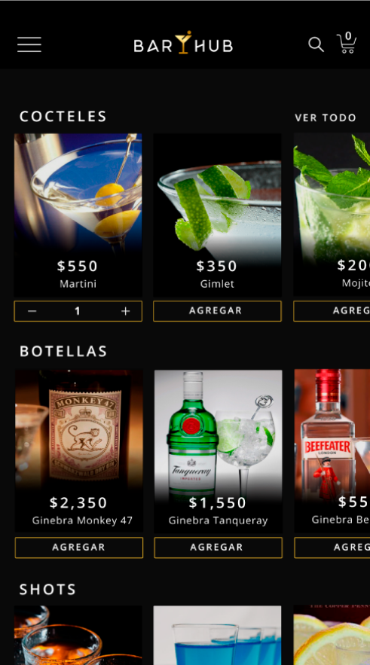Add Ginebra Tanqueray bottle

[218, 547]
